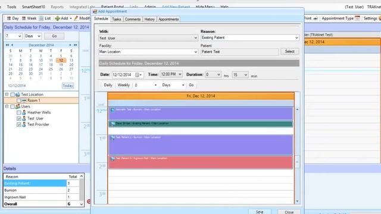Open the With provider dropdown
Screen dimensions: 381x214
(196, 38)
